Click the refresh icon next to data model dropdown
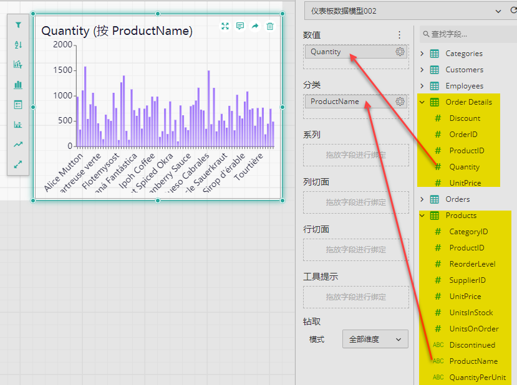Image resolution: width=517 pixels, height=385 pixels. pyautogui.click(x=513, y=11)
